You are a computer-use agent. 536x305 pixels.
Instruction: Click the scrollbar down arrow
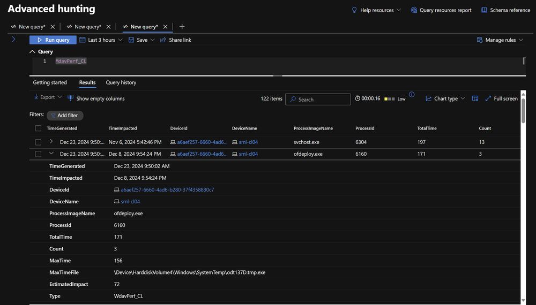click(x=523, y=301)
